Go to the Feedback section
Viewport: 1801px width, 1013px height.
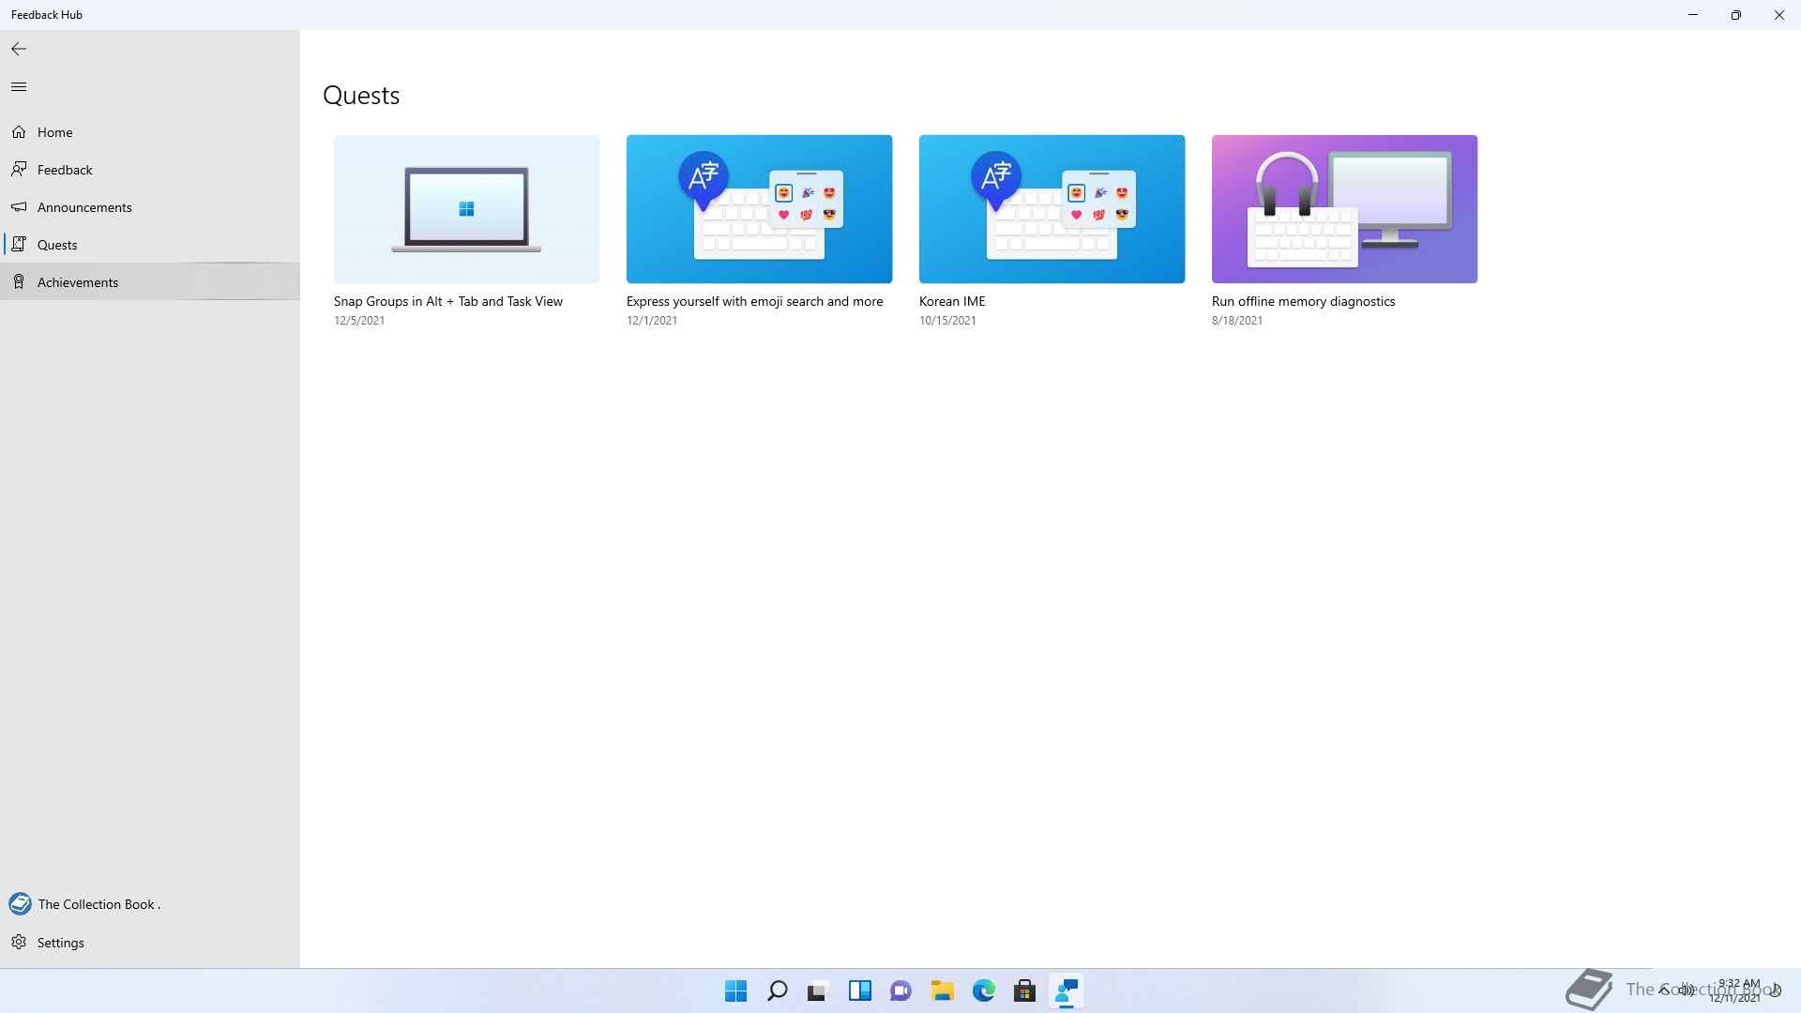pyautogui.click(x=65, y=170)
